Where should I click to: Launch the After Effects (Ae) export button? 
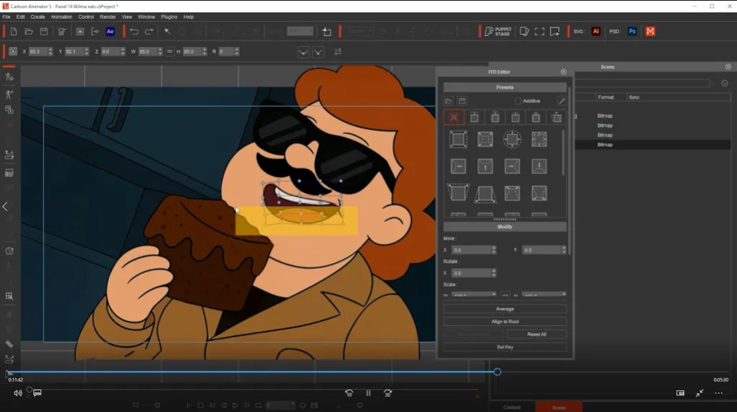tap(111, 32)
